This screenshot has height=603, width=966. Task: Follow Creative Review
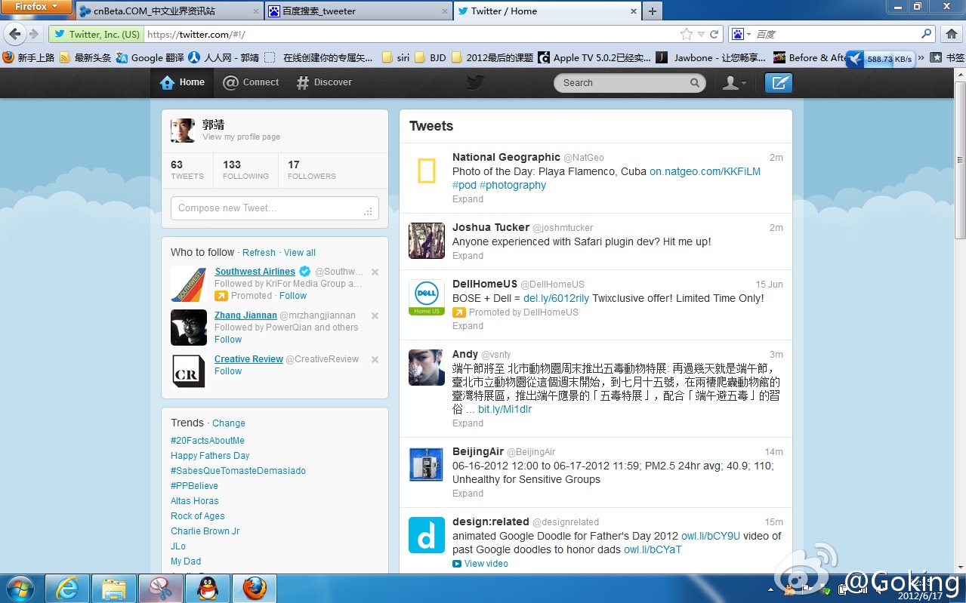click(x=228, y=371)
